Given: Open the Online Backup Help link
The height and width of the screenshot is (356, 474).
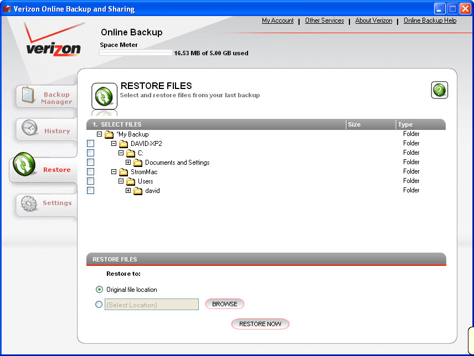Looking at the screenshot, I should click(x=430, y=20).
